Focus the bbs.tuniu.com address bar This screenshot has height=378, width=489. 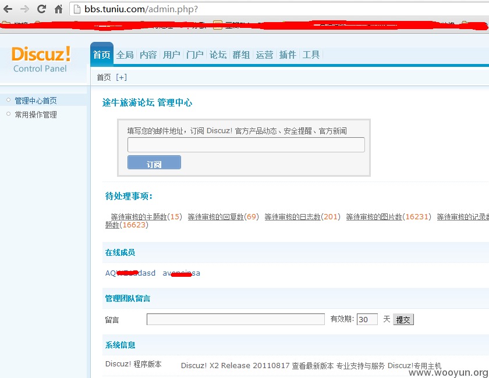point(279,9)
